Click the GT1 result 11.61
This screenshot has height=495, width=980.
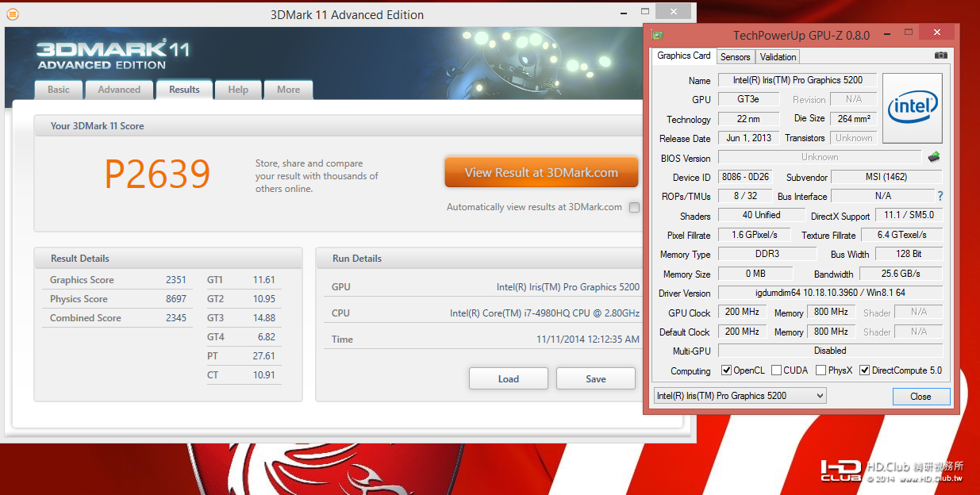pos(264,280)
